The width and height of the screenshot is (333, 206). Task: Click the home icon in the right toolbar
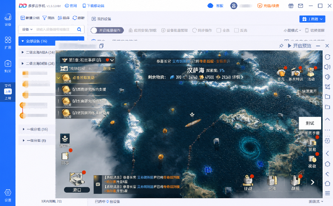[327, 183]
